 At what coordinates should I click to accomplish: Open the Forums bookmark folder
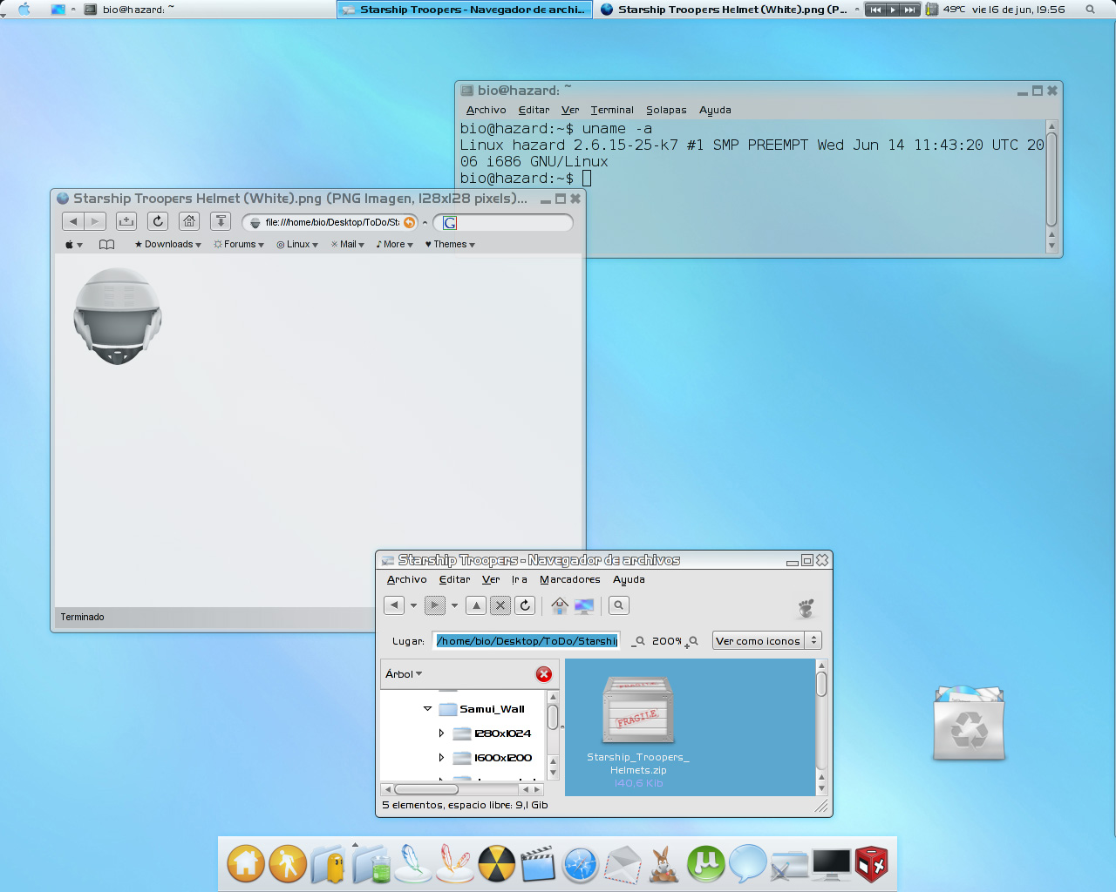click(239, 245)
